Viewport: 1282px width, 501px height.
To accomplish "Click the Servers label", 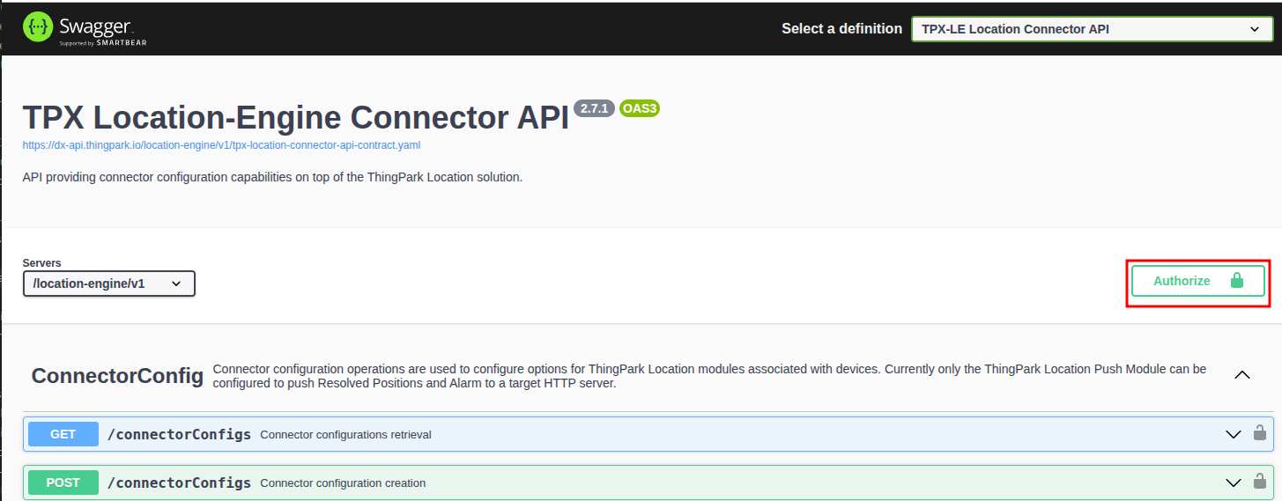I will (x=42, y=263).
